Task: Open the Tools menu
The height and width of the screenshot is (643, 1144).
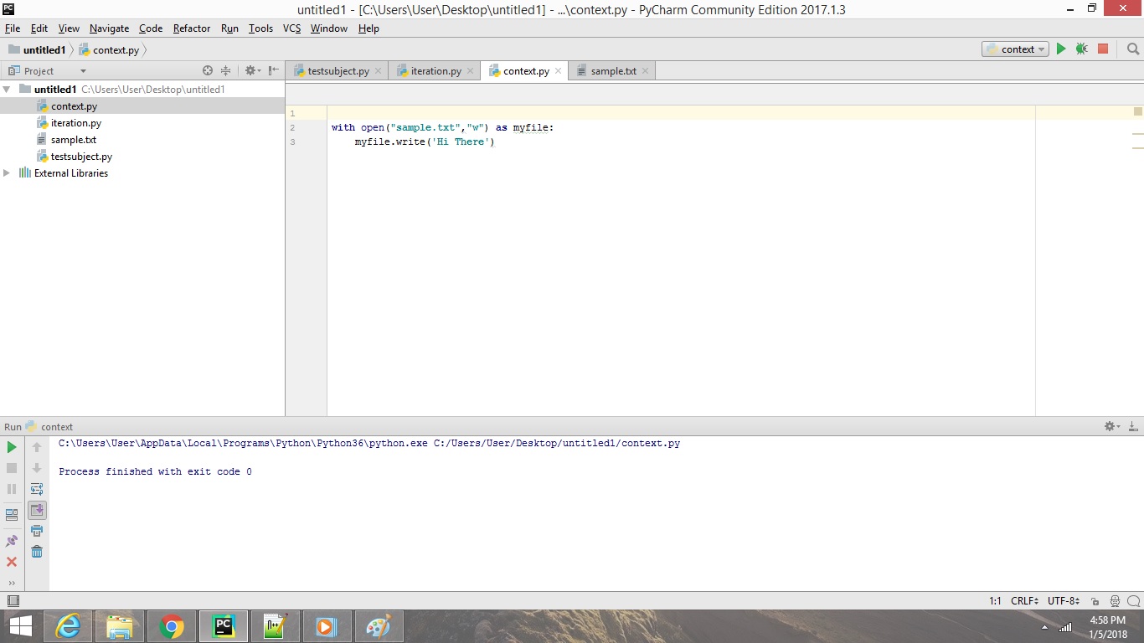Action: coord(260,28)
